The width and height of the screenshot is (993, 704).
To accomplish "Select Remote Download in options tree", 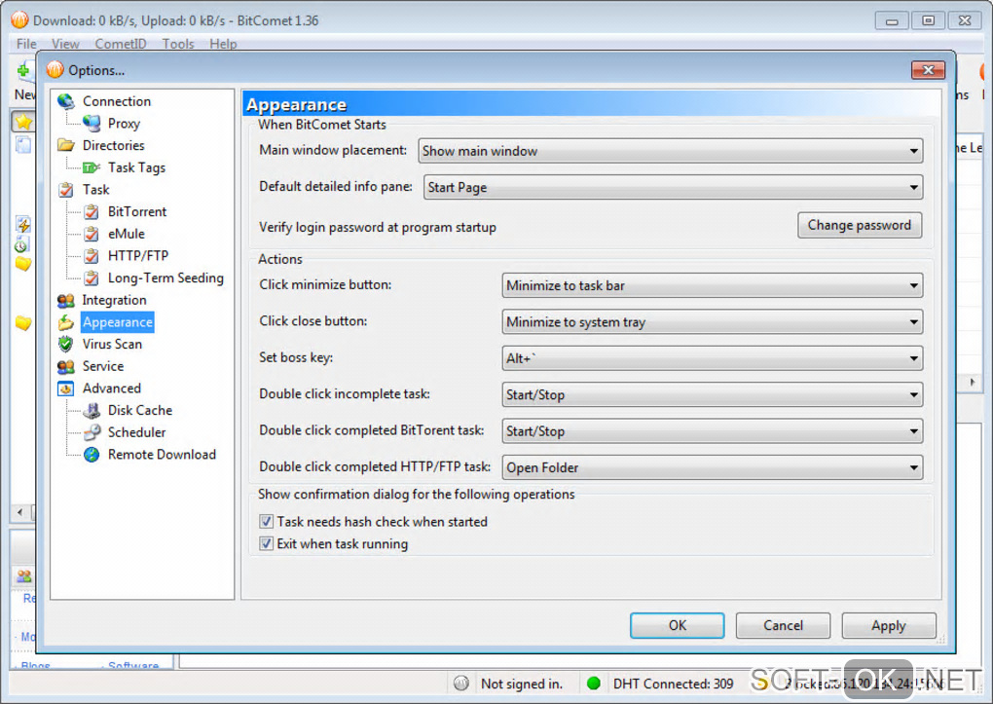I will (163, 455).
